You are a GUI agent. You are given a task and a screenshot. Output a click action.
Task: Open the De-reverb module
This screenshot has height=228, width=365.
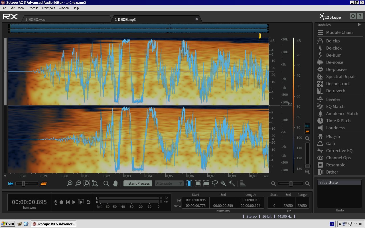point(335,91)
